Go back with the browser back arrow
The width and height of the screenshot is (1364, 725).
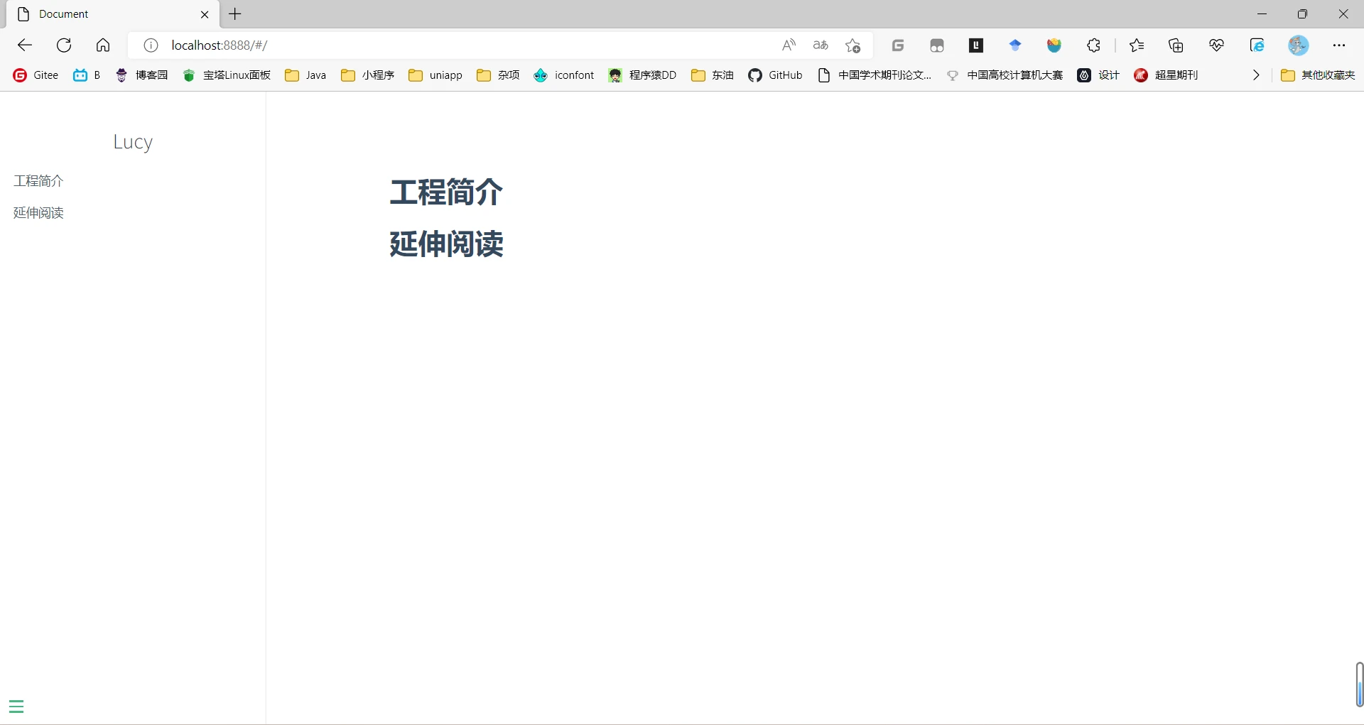coord(25,45)
